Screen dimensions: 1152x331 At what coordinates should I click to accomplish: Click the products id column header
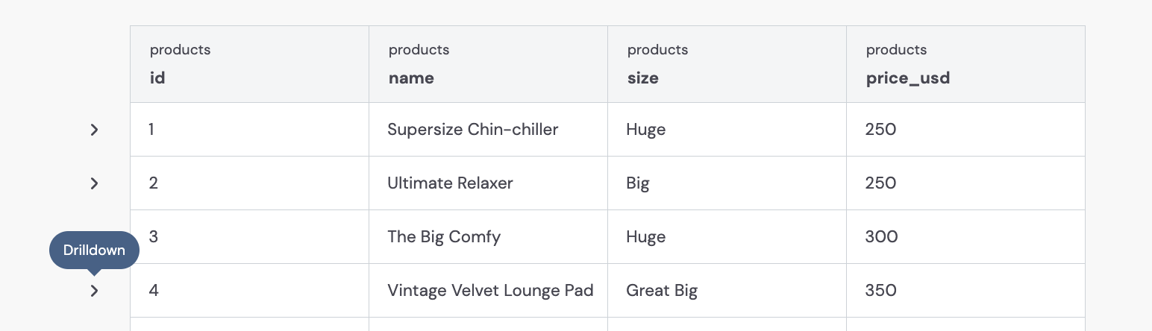[249, 64]
